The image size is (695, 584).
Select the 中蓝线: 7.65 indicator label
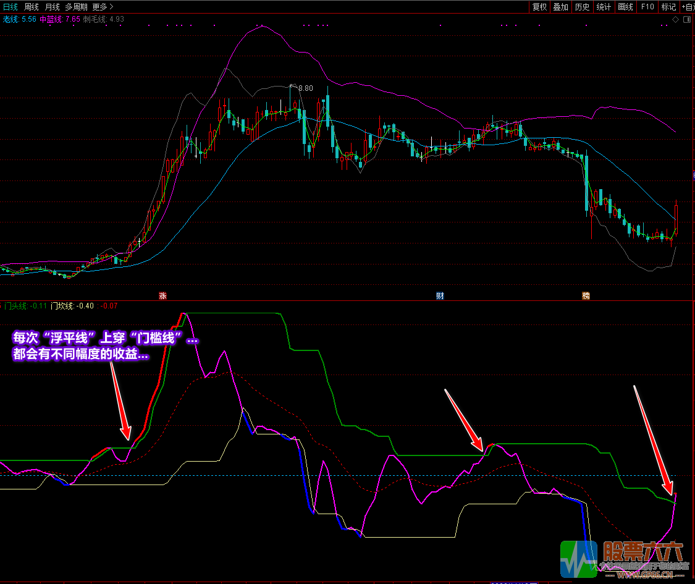(60, 19)
